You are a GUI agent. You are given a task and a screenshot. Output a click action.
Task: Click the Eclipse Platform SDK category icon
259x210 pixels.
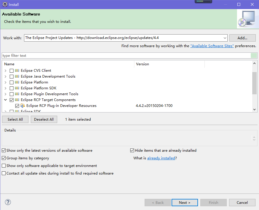click(17, 88)
